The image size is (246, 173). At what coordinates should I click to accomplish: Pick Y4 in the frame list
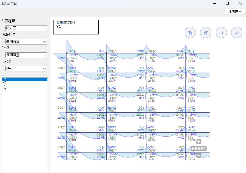[x=25, y=90]
